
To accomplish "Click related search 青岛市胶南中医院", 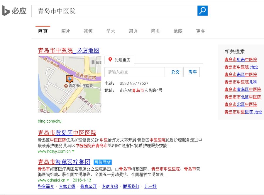I will tap(241, 59).
